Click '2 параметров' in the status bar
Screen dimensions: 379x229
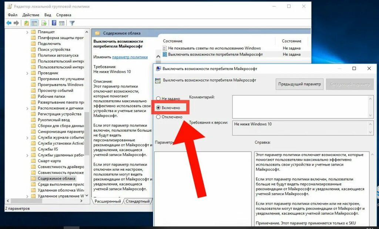[17, 208]
